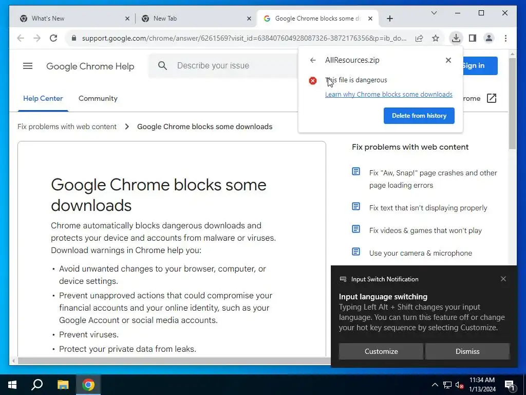
Task: Open the Windows Start menu
Action: tap(12, 385)
